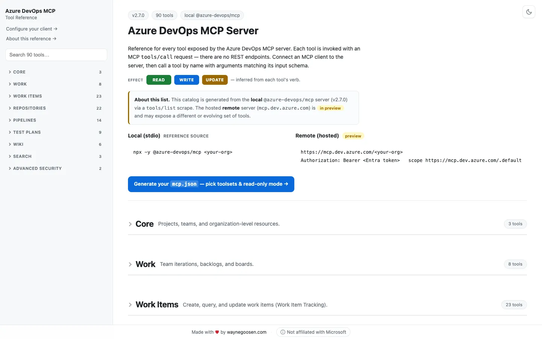Expand the SEARCH sidebar category

coord(56,156)
